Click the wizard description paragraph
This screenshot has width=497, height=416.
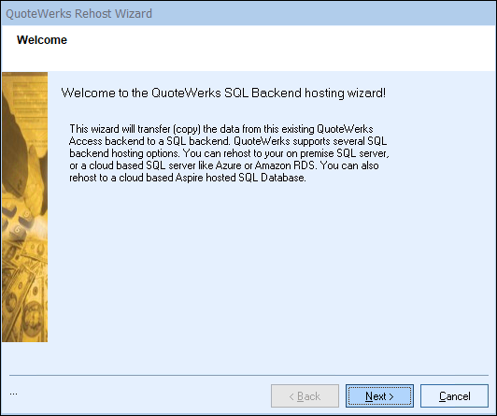(x=229, y=153)
